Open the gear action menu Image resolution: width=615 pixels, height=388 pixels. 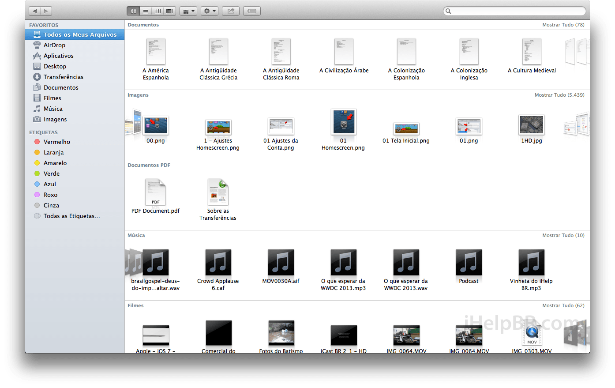[210, 11]
